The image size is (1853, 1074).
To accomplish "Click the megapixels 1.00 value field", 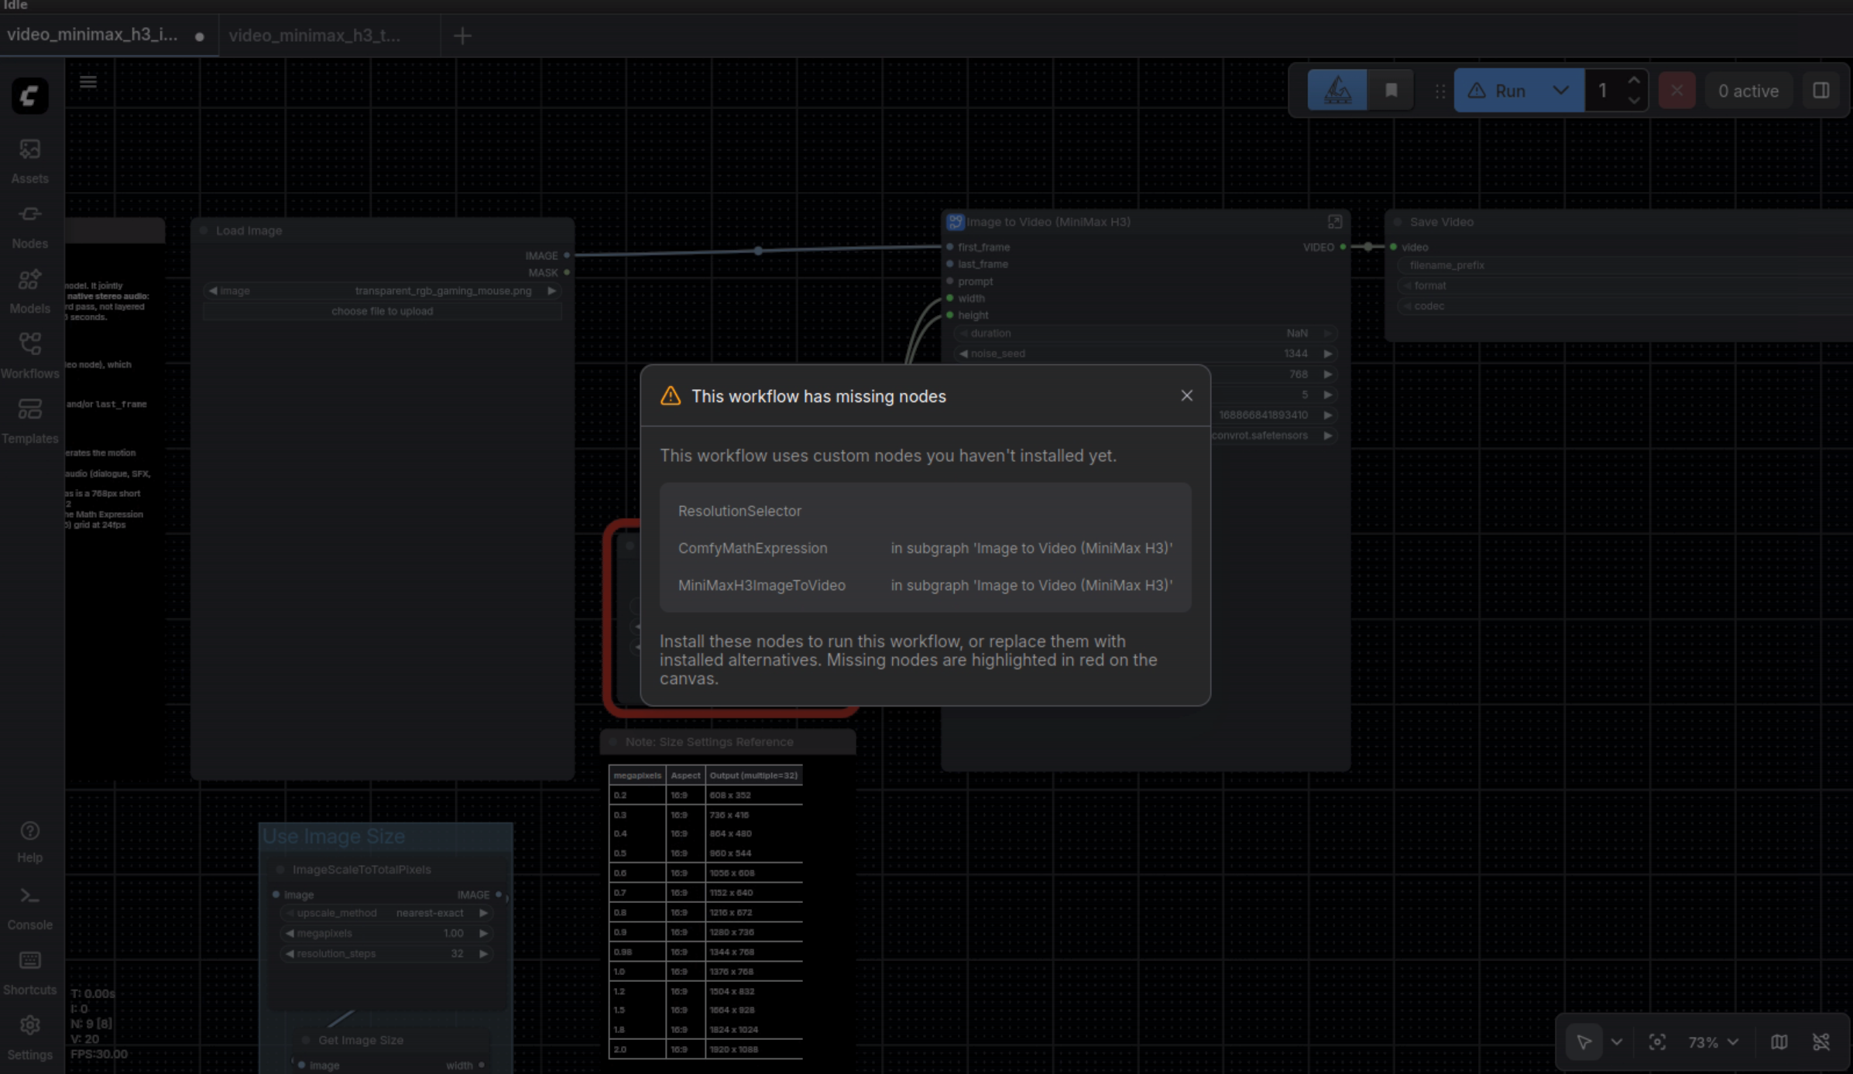I will tap(386, 933).
